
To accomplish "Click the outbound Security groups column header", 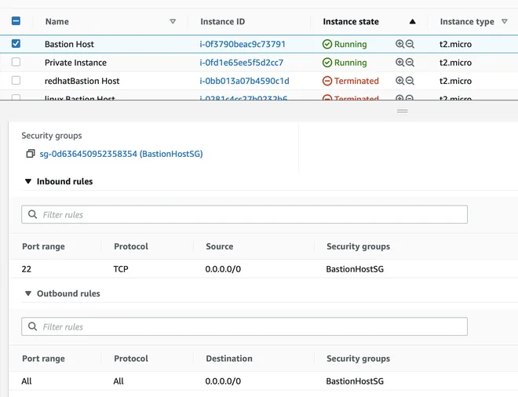I will 358,359.
